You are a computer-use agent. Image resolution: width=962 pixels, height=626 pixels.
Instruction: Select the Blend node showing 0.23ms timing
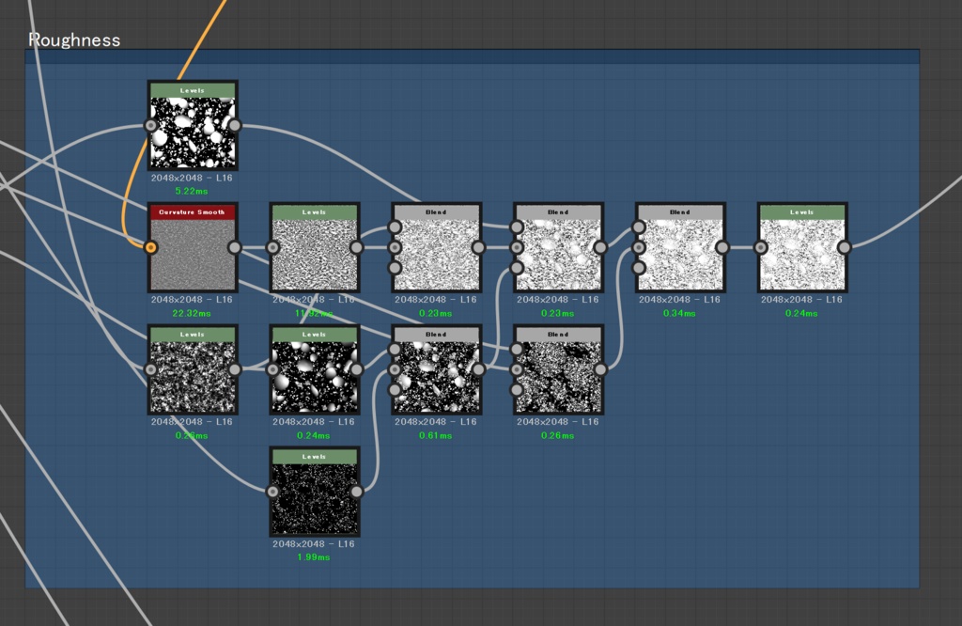click(x=557, y=247)
